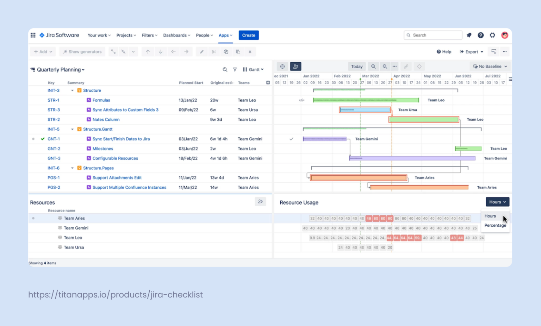
Task: Collapse the INIT-6 Structure.Pages row
Action: pyautogui.click(x=72, y=168)
